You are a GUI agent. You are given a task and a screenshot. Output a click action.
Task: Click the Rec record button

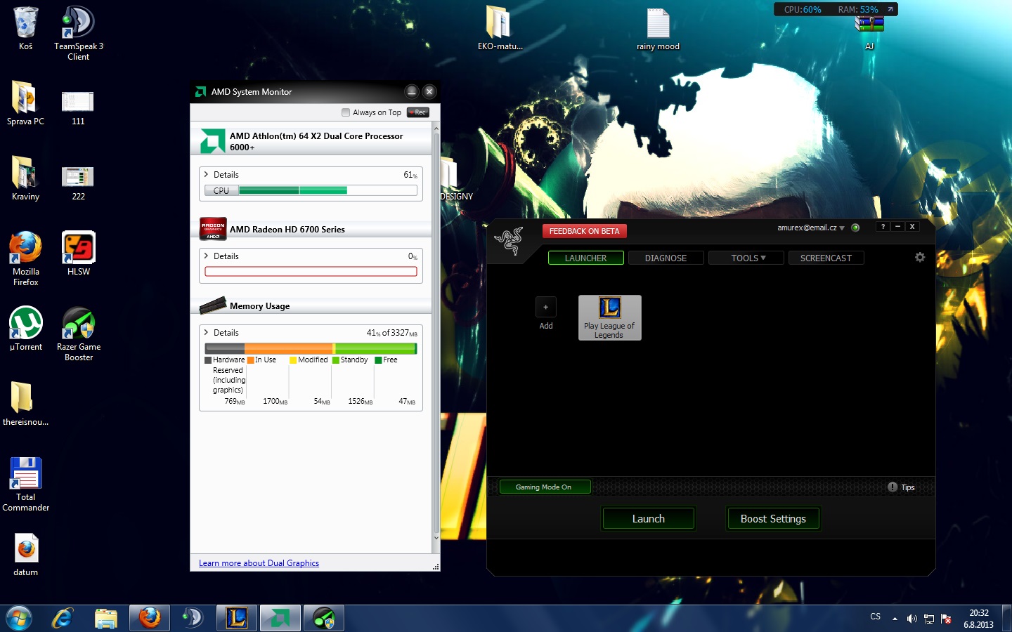tap(417, 112)
